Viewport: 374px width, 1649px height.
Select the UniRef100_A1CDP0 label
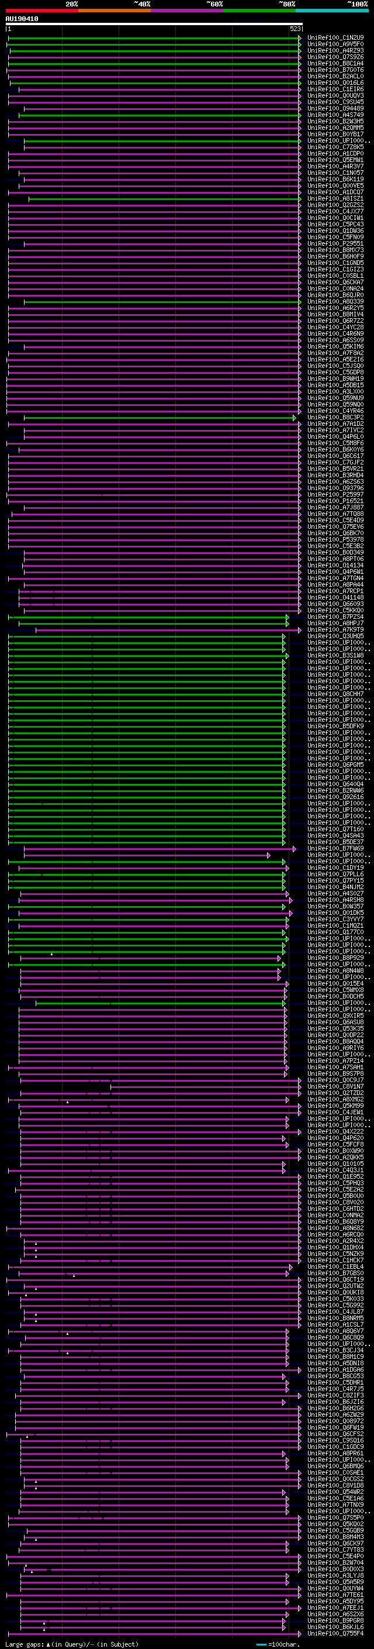pos(335,154)
